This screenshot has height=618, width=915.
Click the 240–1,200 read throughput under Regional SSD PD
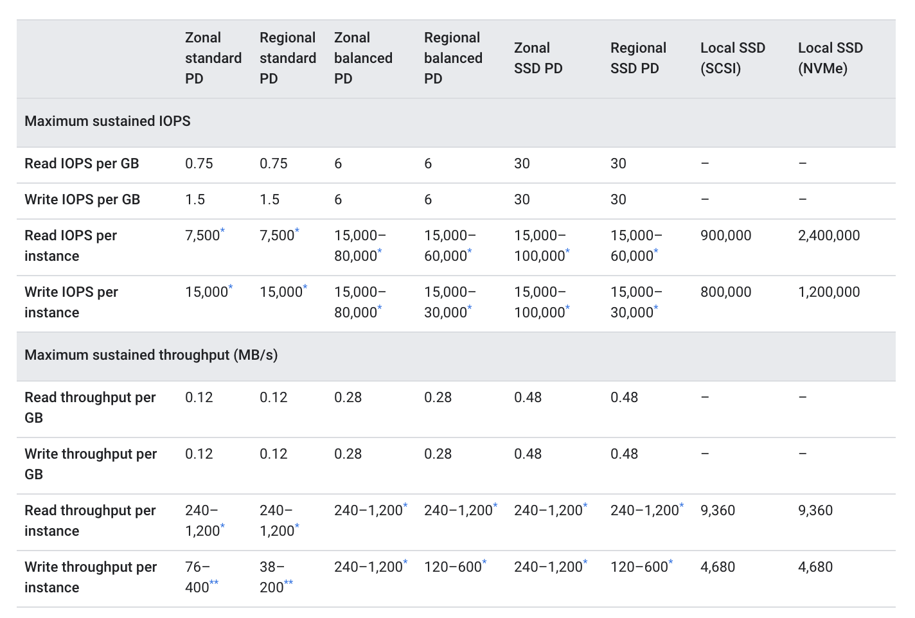pos(644,510)
